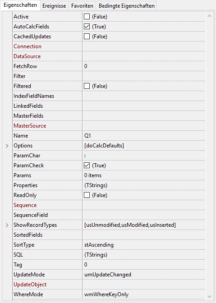216x303 pixels.
Task: Expand the Options property node
Action: (7, 146)
